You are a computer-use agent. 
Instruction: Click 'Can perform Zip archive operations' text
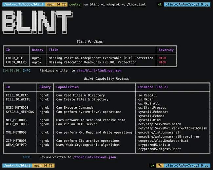point(88,140)
